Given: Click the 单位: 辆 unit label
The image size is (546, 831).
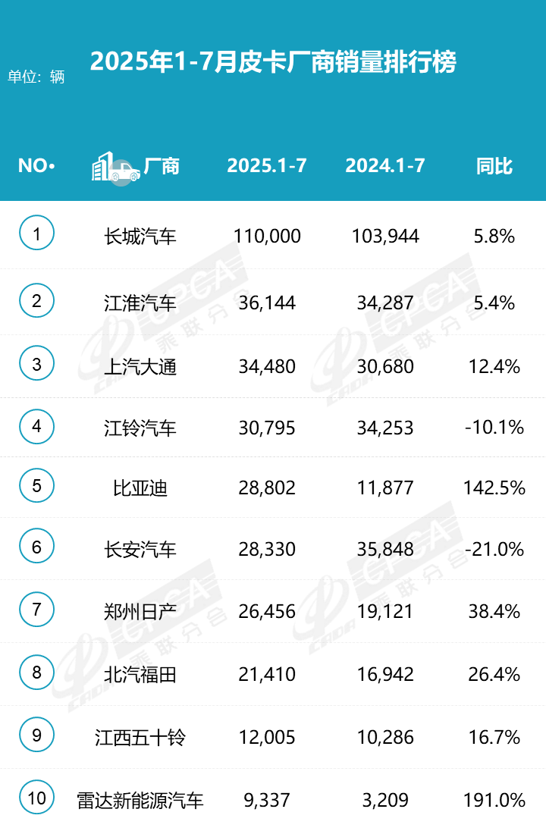Looking at the screenshot, I should (x=36, y=77).
